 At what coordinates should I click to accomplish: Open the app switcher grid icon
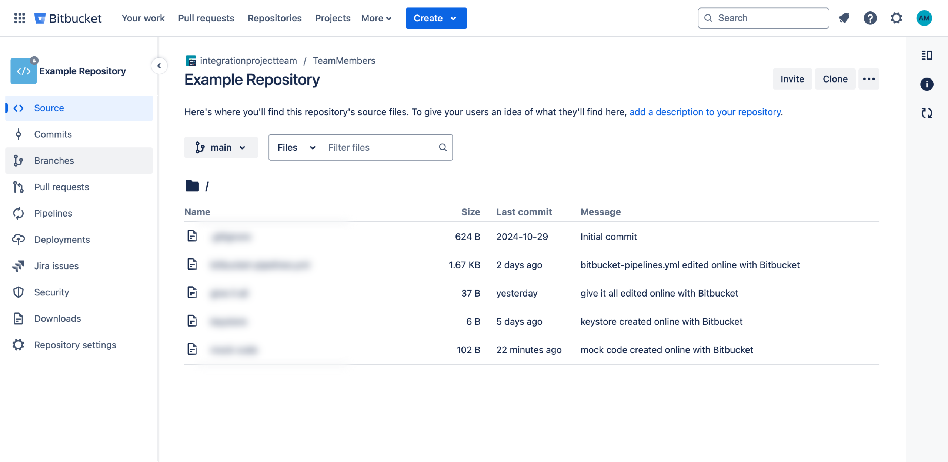[19, 18]
